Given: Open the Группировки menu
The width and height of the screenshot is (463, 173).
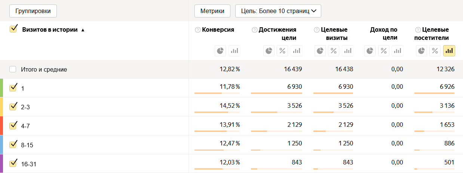Looking at the screenshot, I should (x=33, y=11).
